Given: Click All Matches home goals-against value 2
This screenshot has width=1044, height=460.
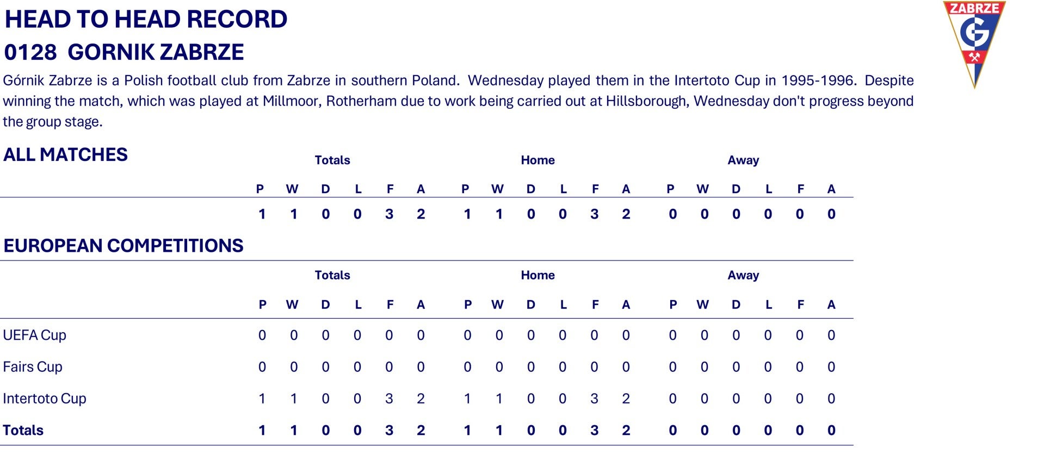Looking at the screenshot, I should pyautogui.click(x=626, y=214).
